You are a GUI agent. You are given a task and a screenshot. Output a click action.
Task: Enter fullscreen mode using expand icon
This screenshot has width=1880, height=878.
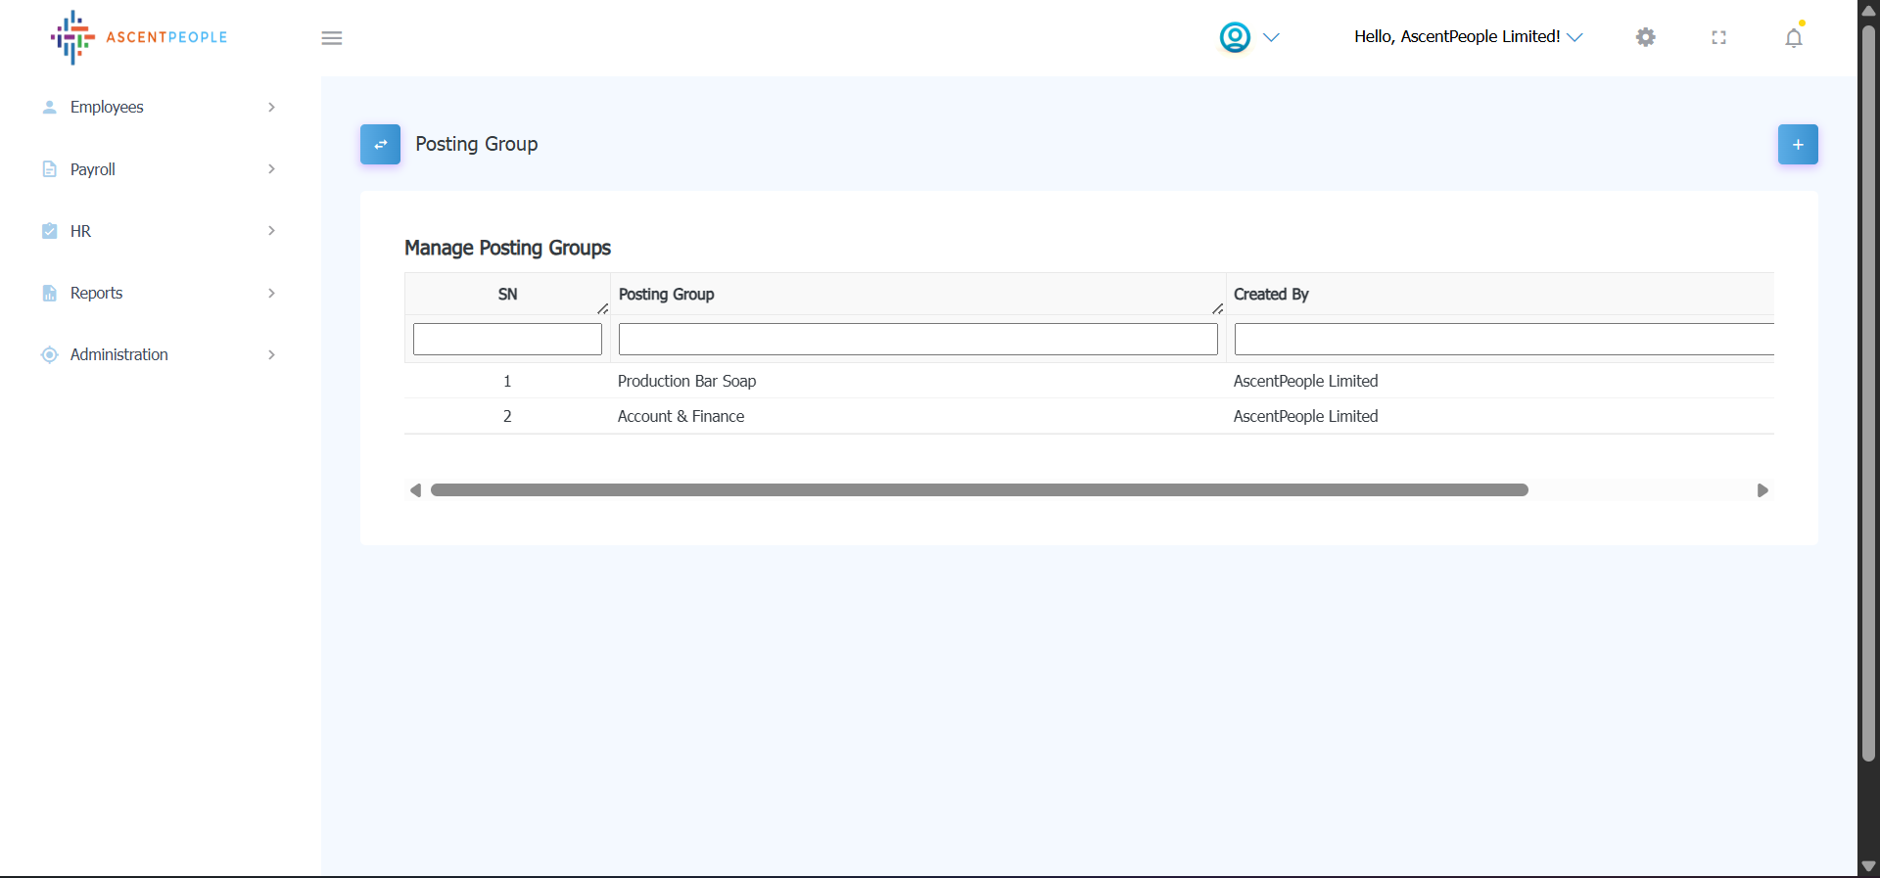[1718, 37]
